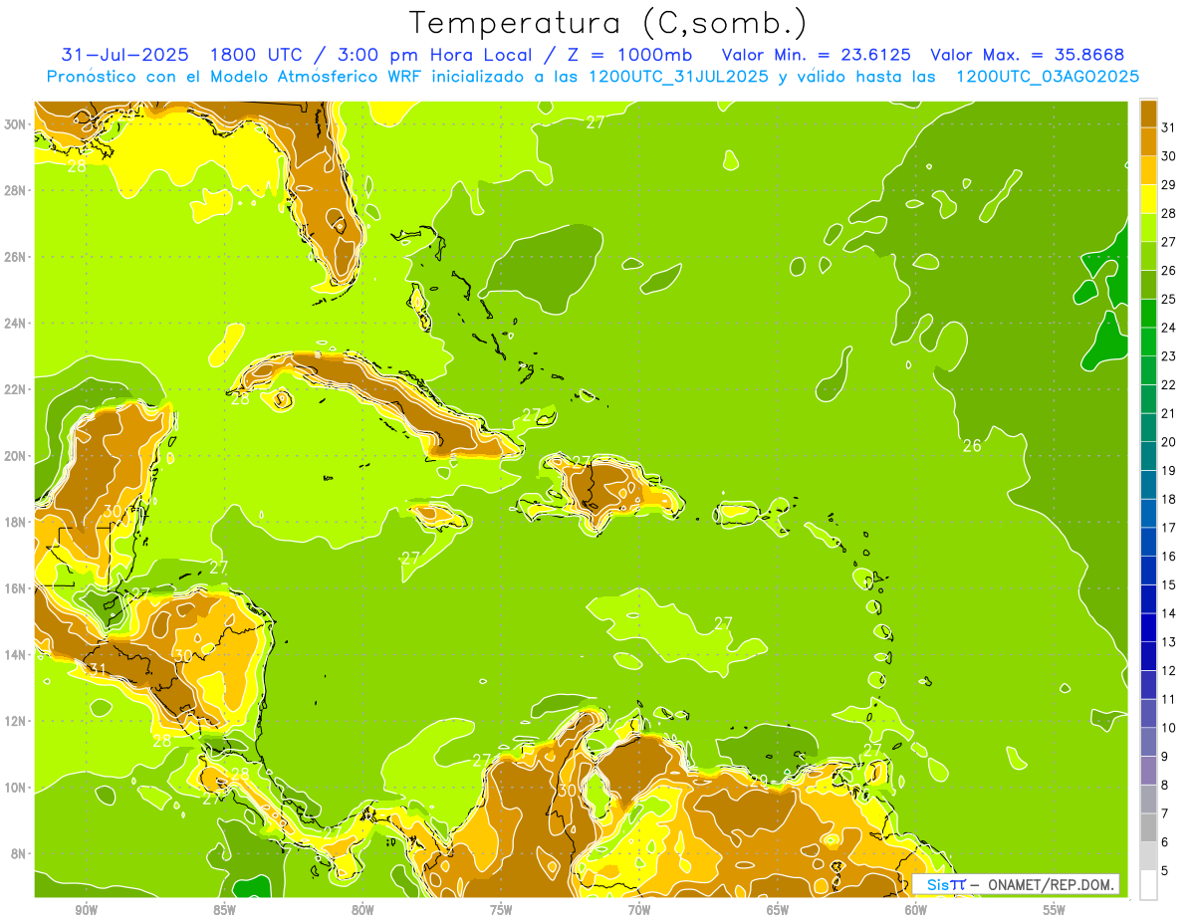Screen dimensions: 1195x923
Task: Click color scale value 30
Action: pos(1169,156)
